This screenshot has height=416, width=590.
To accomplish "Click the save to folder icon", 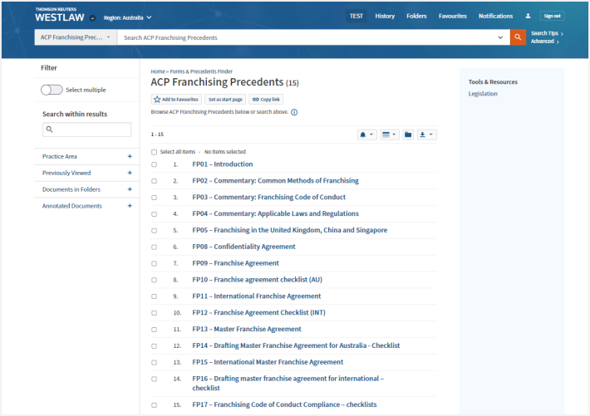I will 408,135.
